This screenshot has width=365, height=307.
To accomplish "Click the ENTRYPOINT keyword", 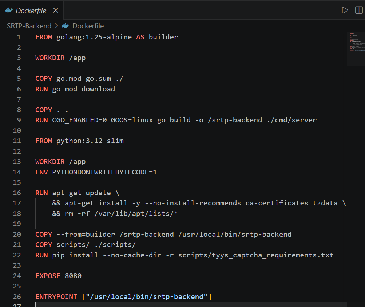I will coord(56,297).
